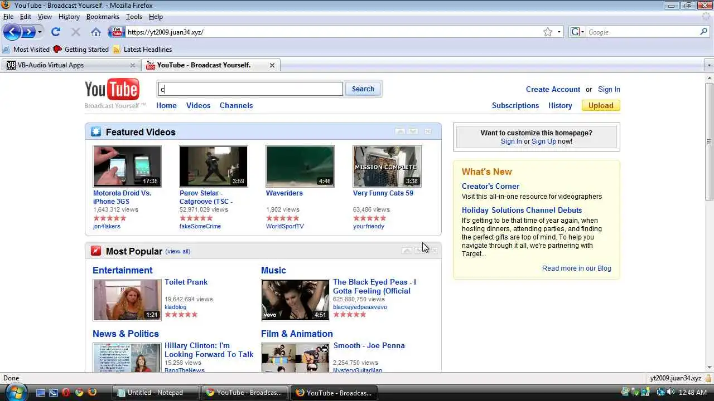This screenshot has height=401, width=714.
Task: Open the Google search engine selector
Action: (577, 32)
